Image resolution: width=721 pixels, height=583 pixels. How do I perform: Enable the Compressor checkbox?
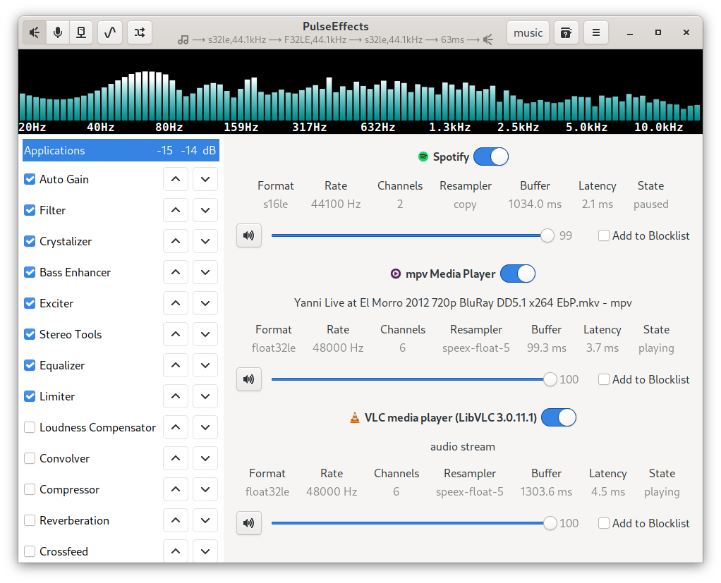[30, 489]
